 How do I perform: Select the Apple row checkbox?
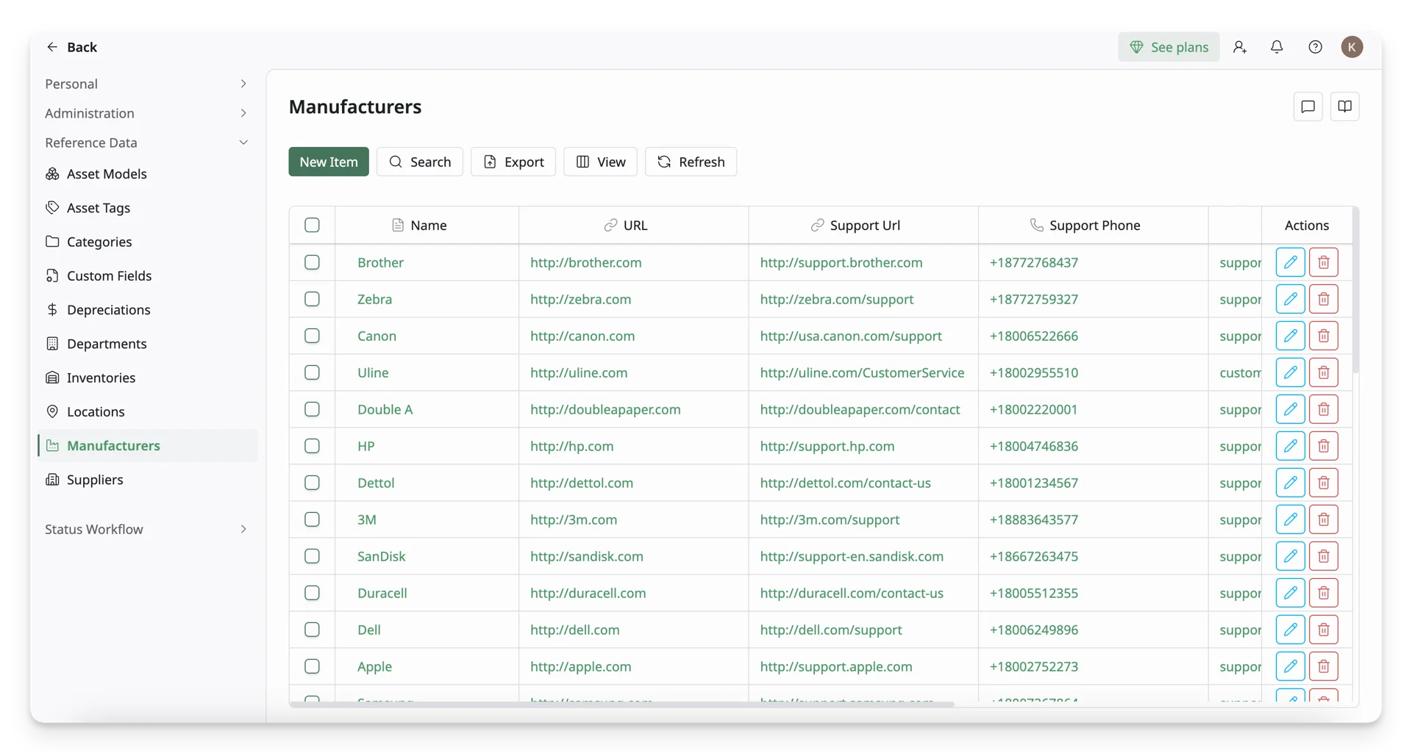coord(312,666)
